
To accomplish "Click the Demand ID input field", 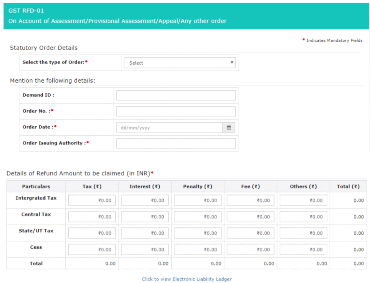I will [x=176, y=96].
